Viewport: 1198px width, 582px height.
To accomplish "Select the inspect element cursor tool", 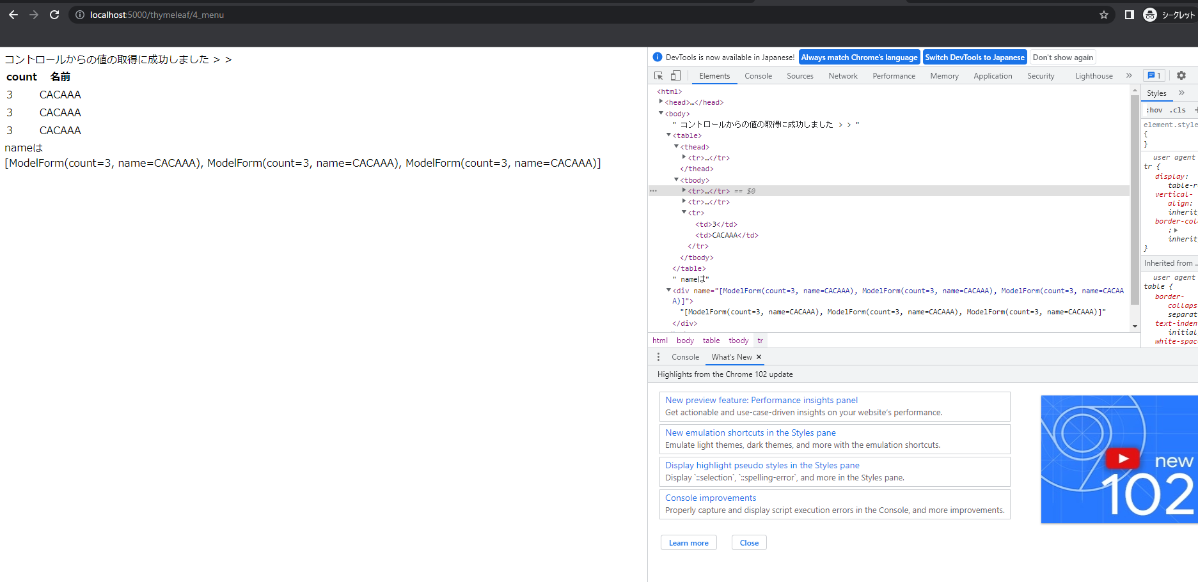I will click(x=658, y=75).
